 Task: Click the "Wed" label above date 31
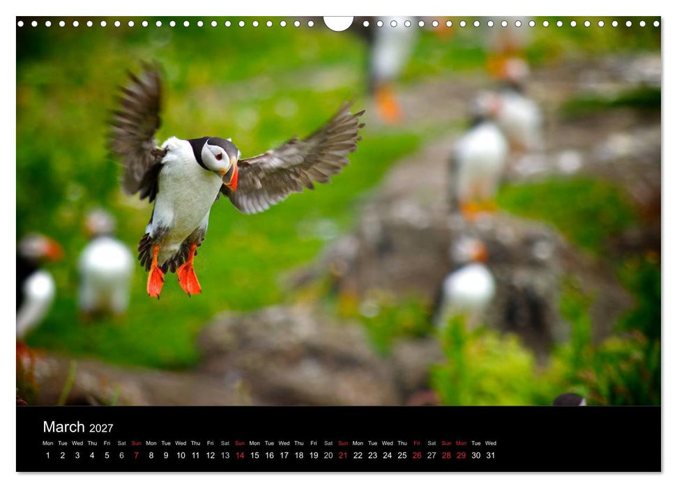491,443
